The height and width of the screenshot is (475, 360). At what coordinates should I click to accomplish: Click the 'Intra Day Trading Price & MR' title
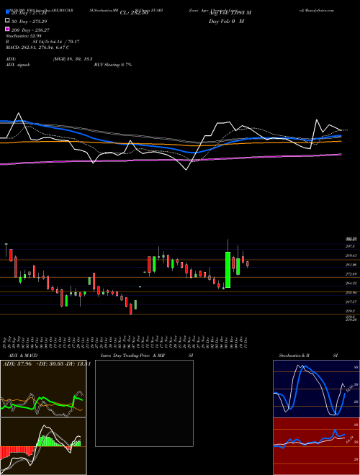tap(132, 356)
